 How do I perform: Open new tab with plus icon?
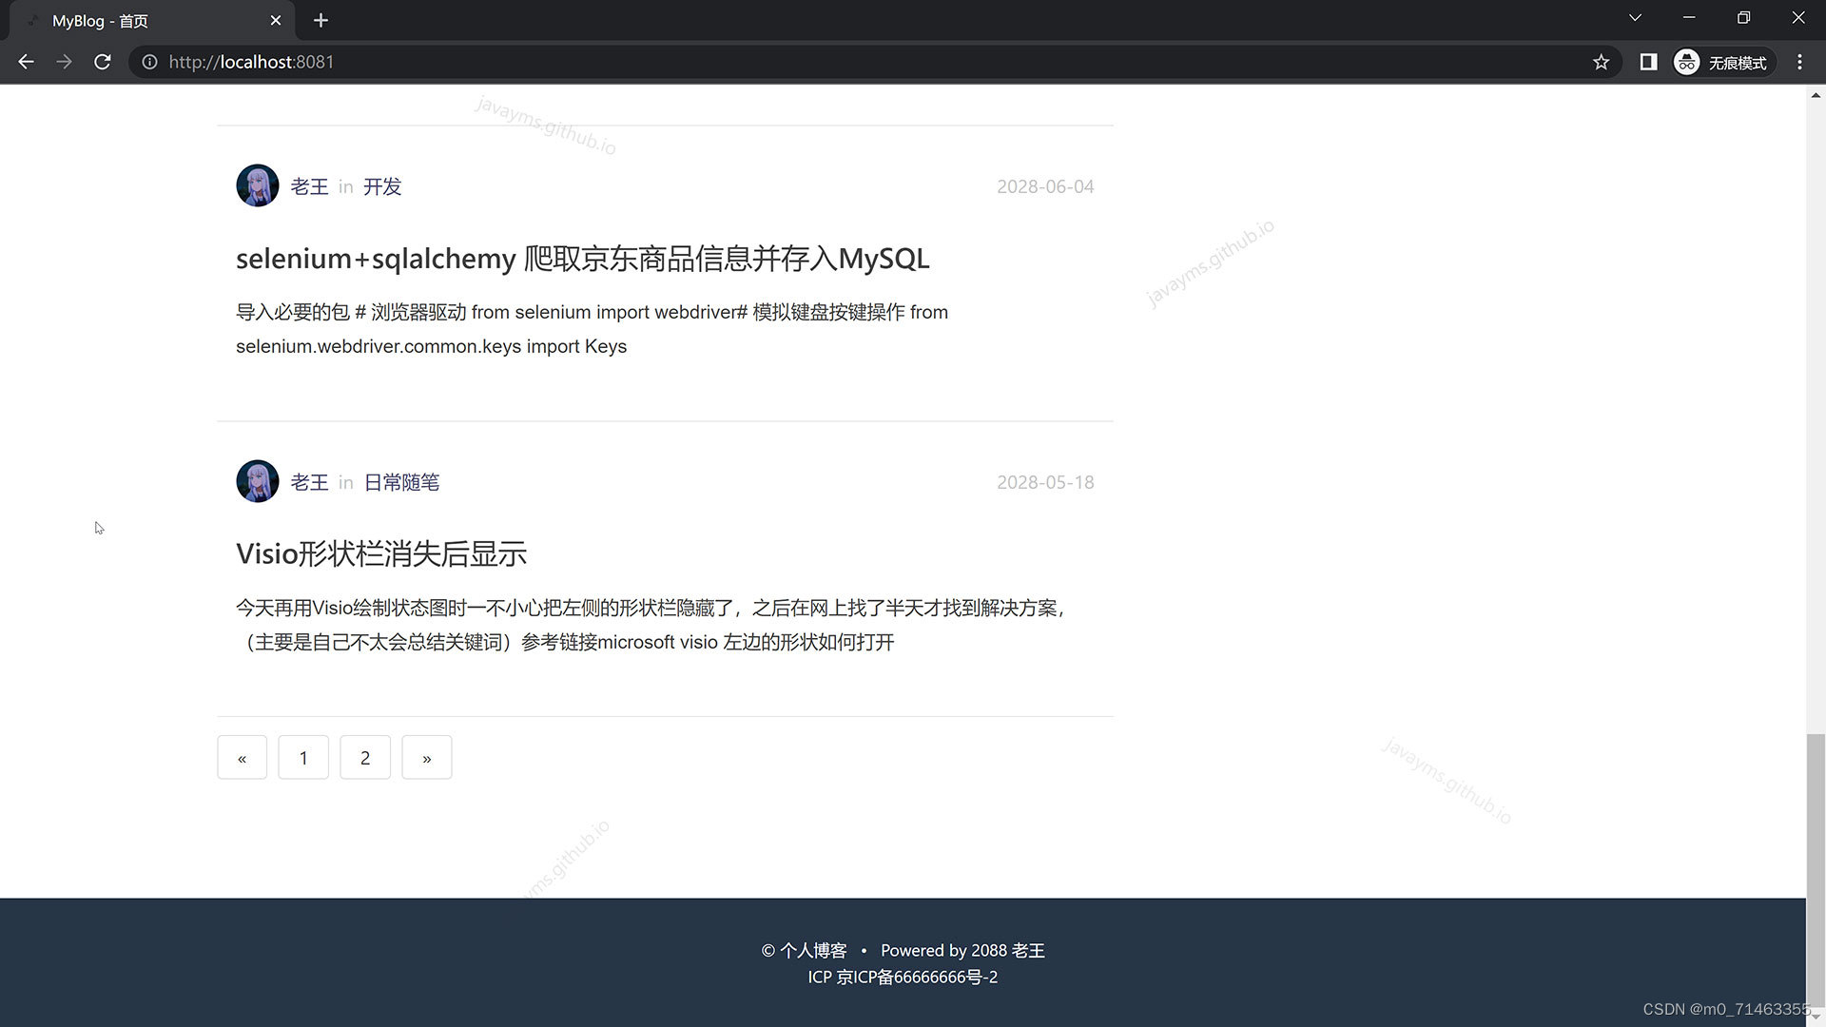pyautogui.click(x=321, y=20)
